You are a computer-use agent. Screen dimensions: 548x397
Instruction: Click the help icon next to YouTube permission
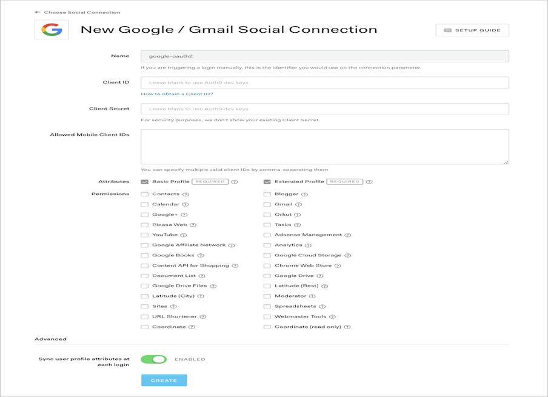pyautogui.click(x=183, y=234)
